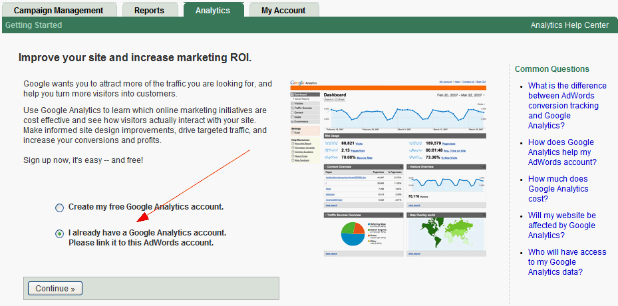
Task: Select the Analytics tab
Action: 213,10
